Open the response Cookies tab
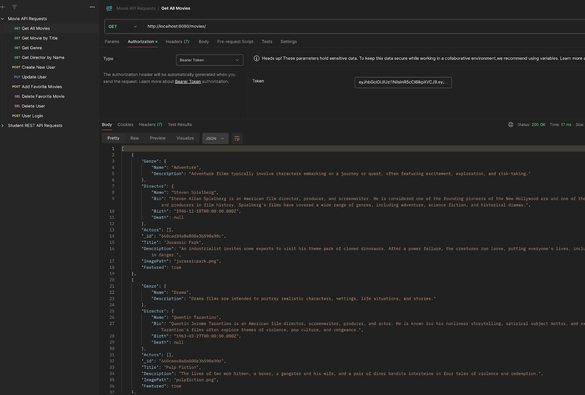585x395 pixels. (125, 125)
